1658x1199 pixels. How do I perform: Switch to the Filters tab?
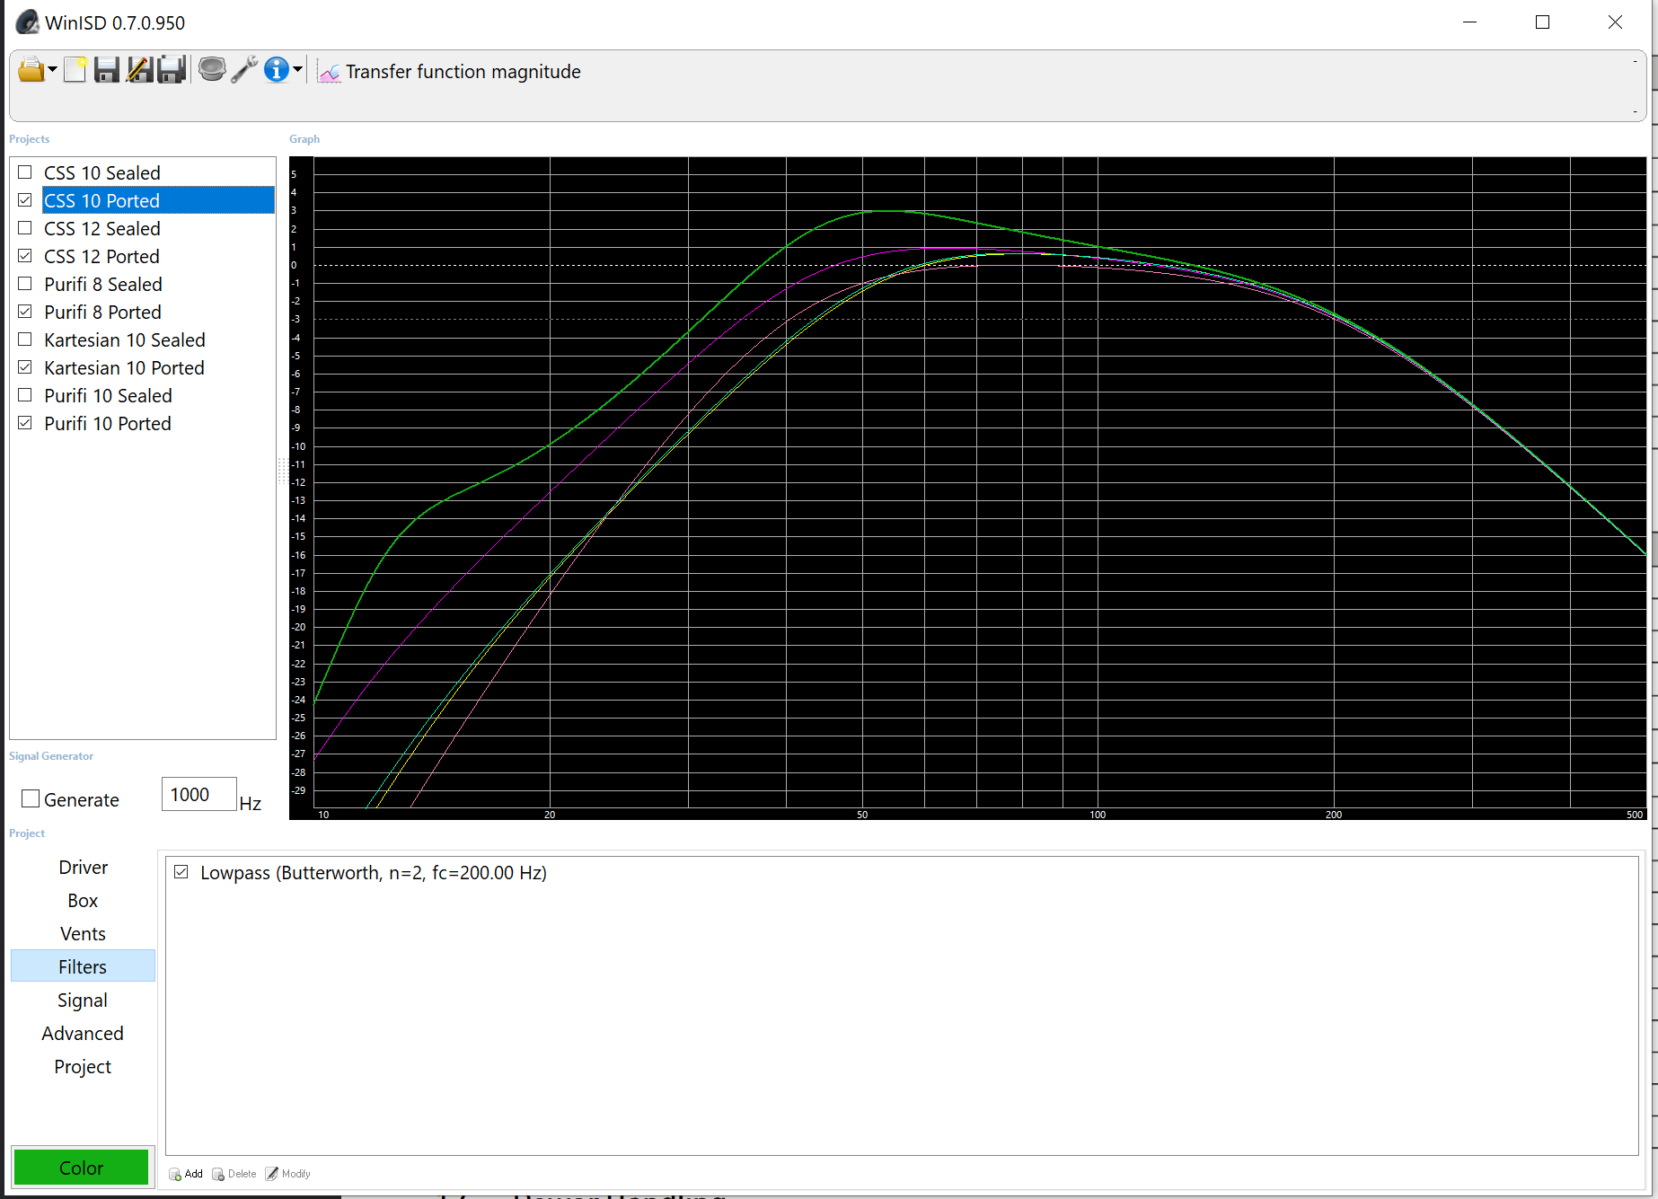pos(83,966)
